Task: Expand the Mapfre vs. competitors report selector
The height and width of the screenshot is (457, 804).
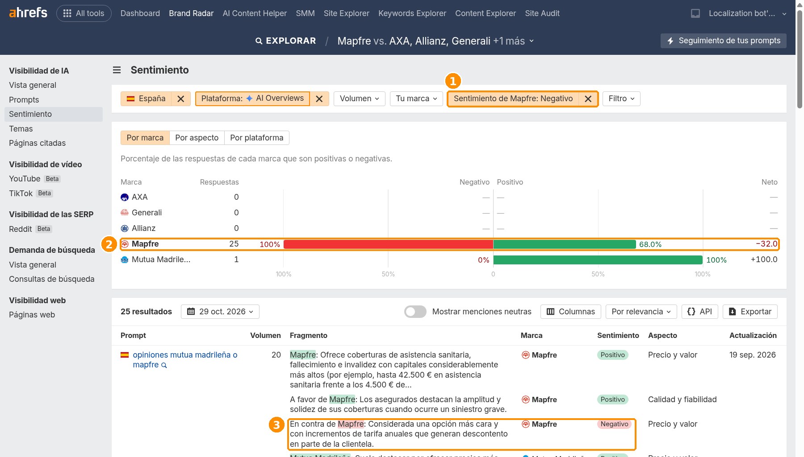Action: 435,41
